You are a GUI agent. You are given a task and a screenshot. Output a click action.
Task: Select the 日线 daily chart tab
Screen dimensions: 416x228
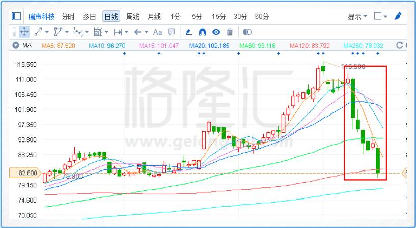(111, 17)
